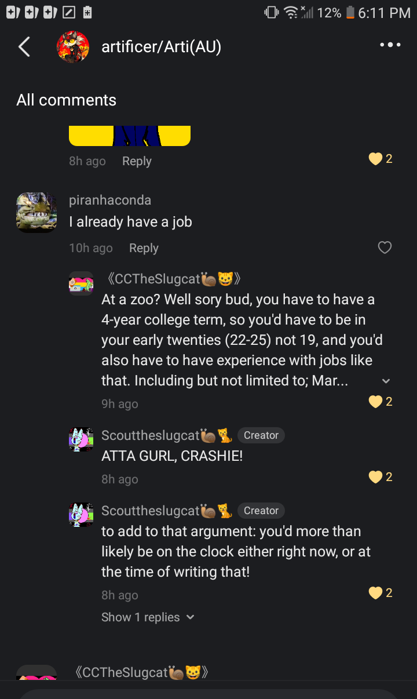Reply to the 8h ago image comment
The height and width of the screenshot is (699, 417).
(x=137, y=161)
